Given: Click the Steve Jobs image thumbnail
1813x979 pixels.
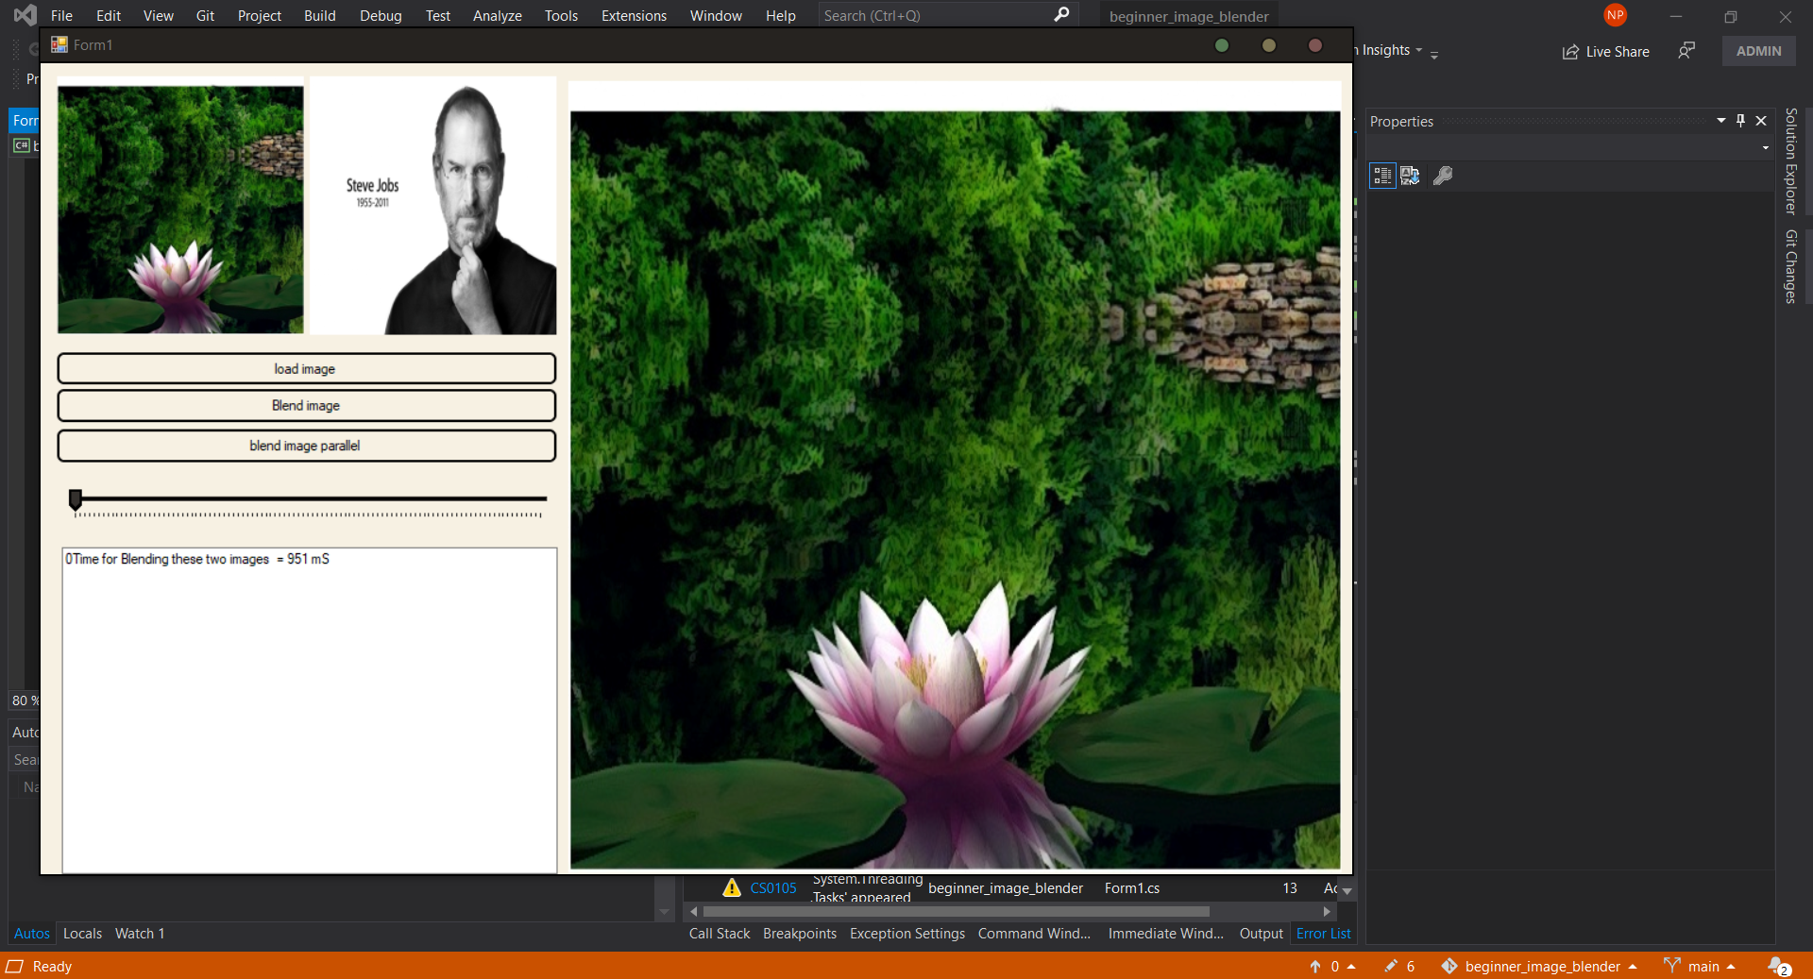Looking at the screenshot, I should [x=432, y=206].
